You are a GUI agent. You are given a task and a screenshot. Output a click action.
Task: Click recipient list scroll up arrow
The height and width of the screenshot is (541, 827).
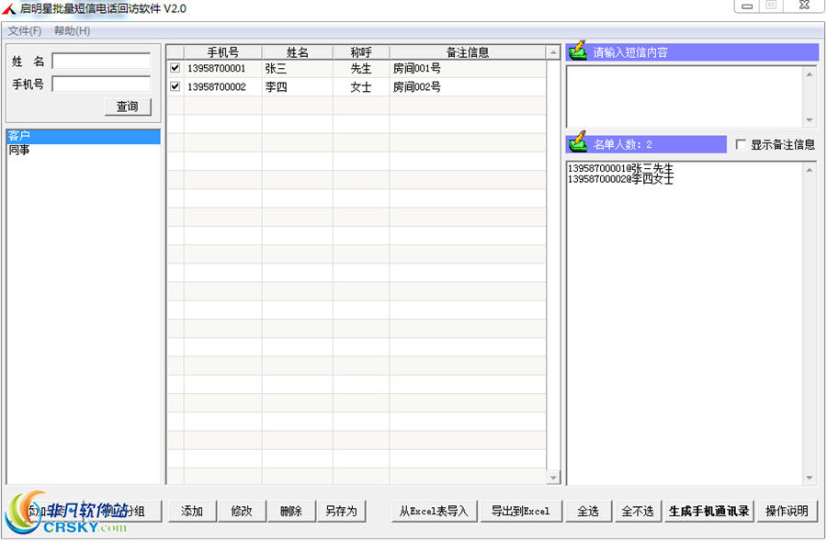[x=810, y=170]
